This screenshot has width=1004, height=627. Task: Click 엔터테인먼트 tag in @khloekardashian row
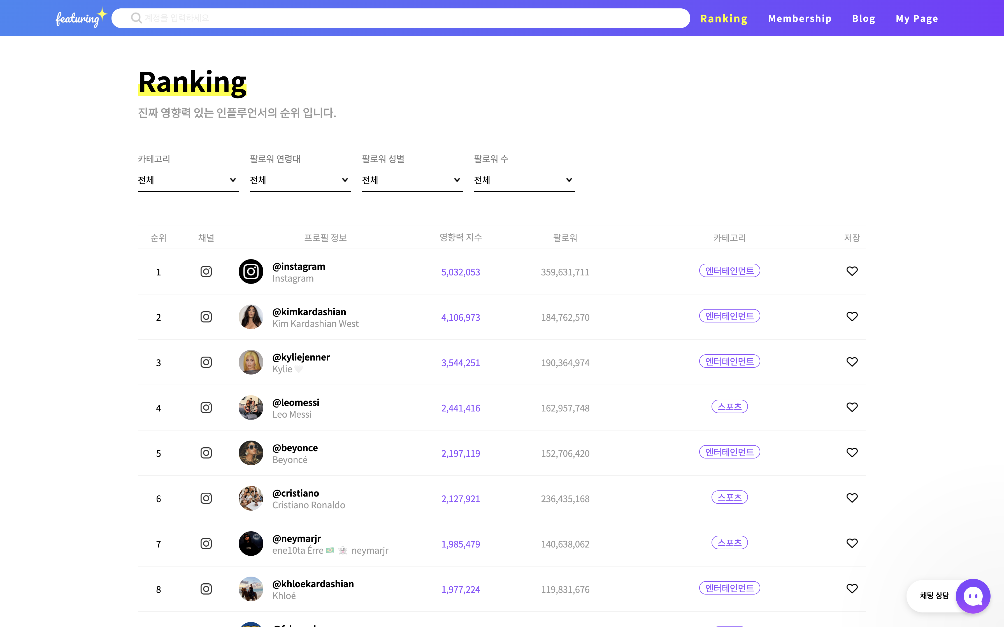pos(729,588)
